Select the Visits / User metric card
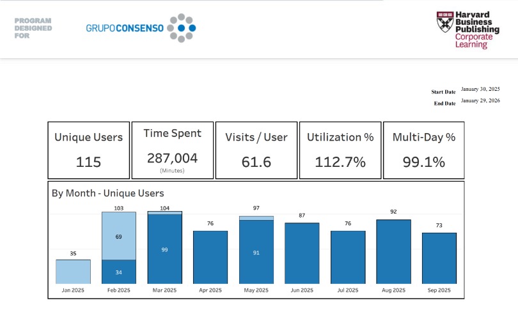Screen dimensions: 518x314 pos(256,150)
